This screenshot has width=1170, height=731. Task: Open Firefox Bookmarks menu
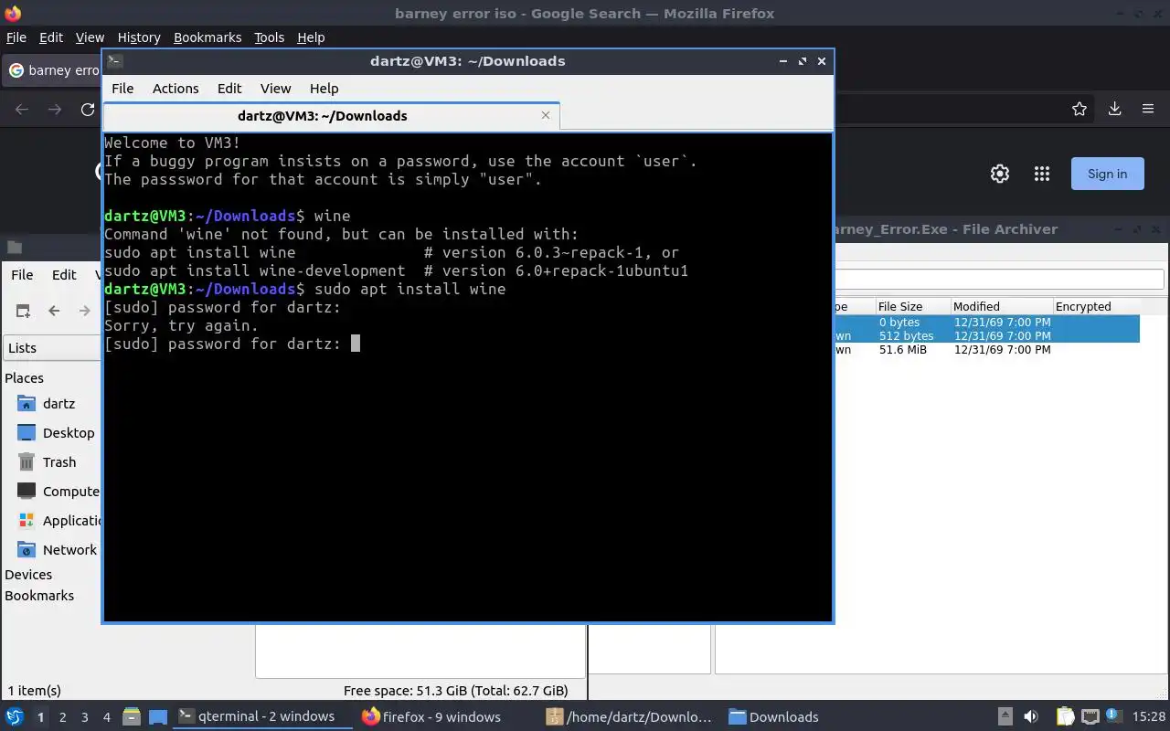[x=207, y=37]
